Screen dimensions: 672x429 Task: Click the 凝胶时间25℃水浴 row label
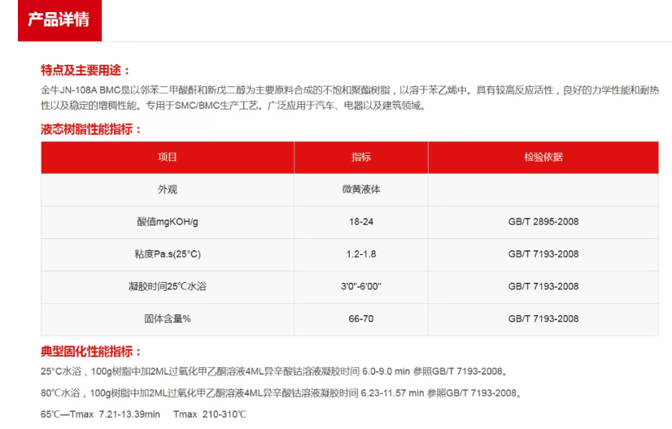(x=168, y=287)
